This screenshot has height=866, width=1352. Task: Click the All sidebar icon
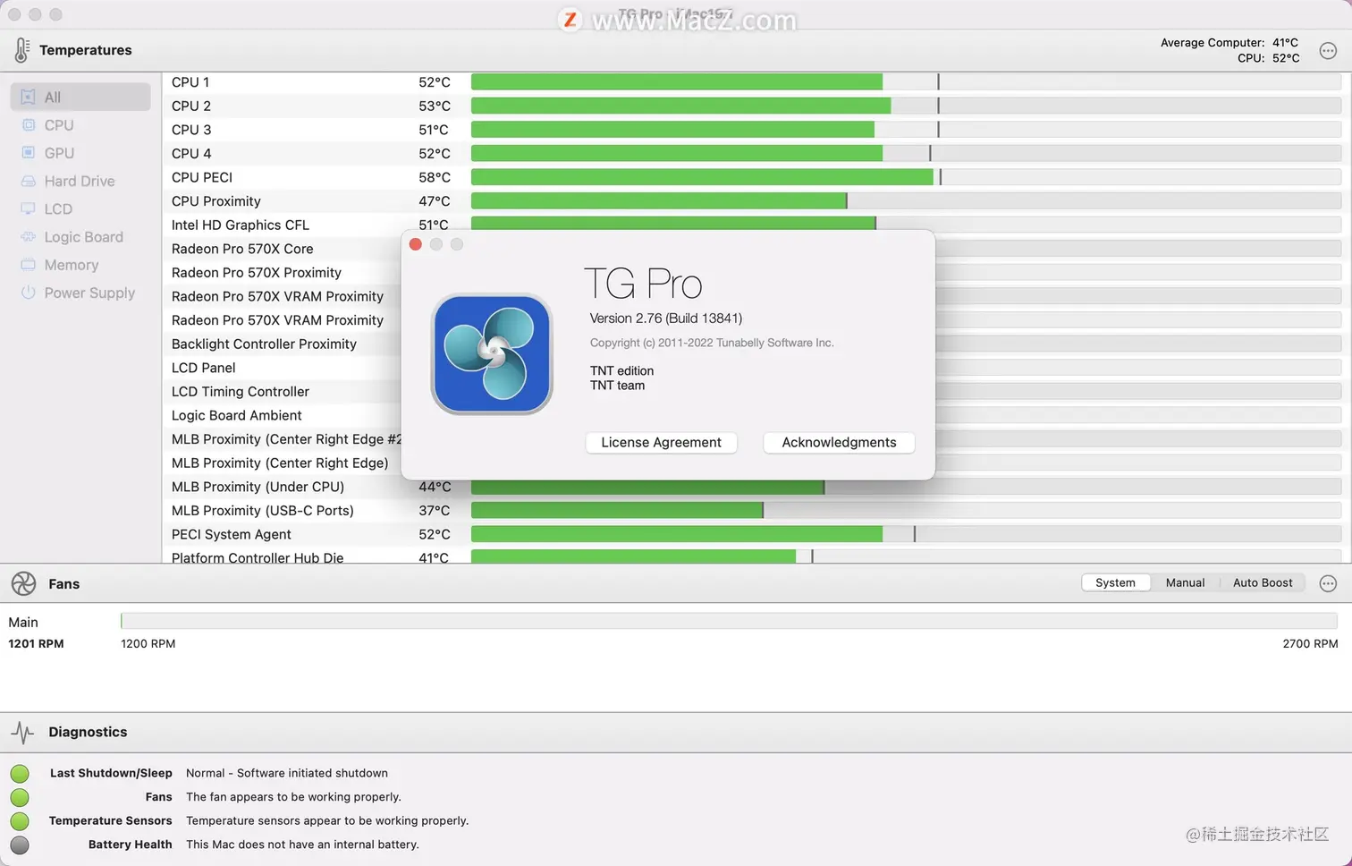pos(29,98)
